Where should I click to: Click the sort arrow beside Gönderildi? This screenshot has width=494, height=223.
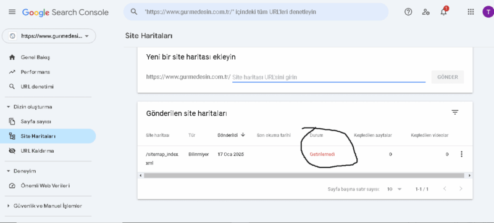243,135
